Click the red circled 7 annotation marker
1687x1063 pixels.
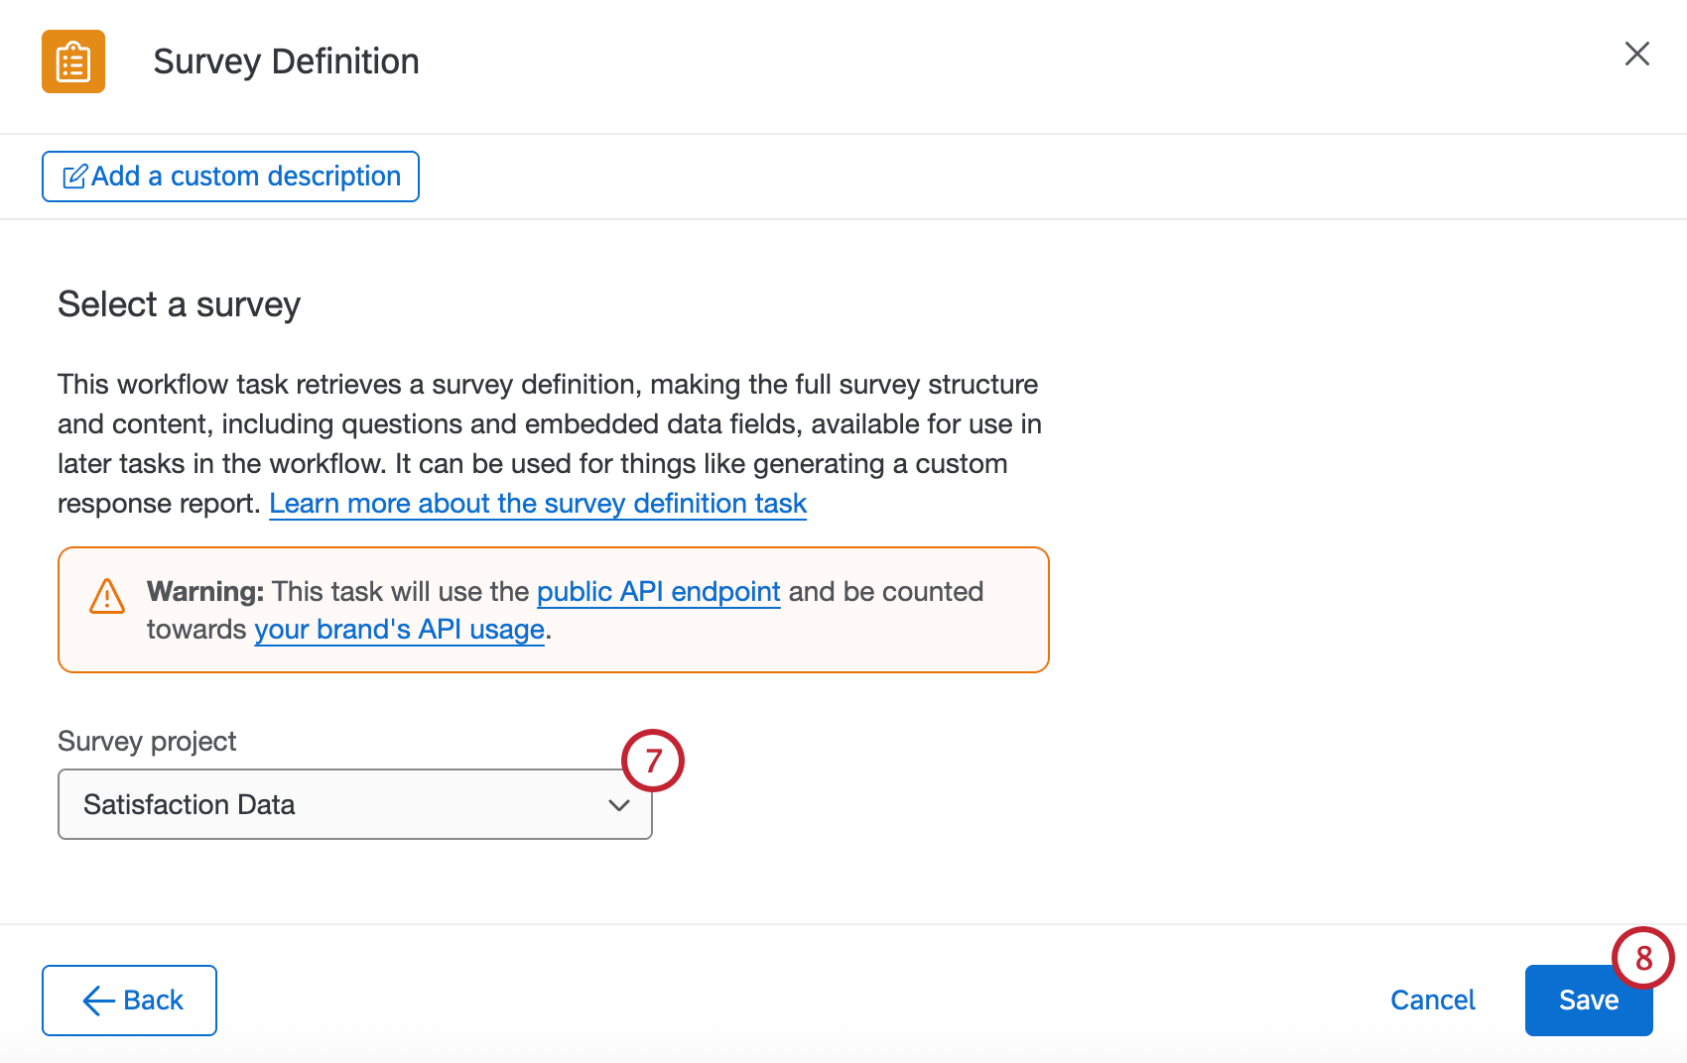pyautogui.click(x=653, y=761)
